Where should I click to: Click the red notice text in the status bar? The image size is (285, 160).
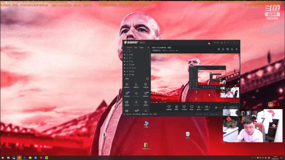point(141,114)
